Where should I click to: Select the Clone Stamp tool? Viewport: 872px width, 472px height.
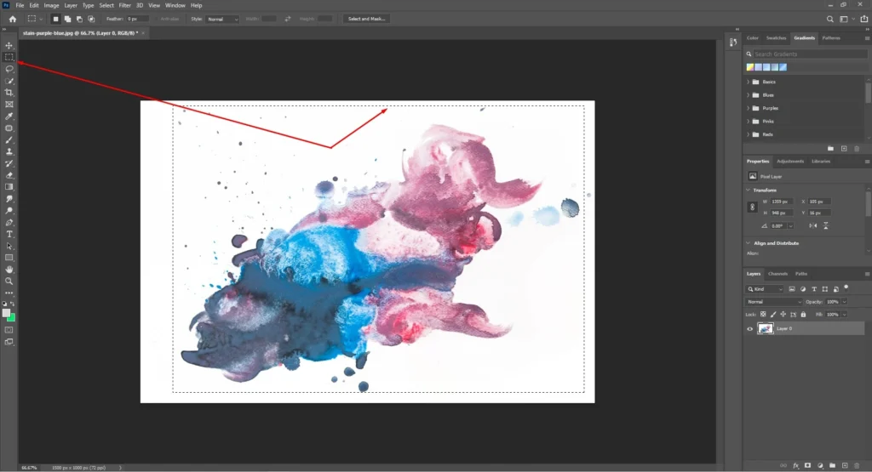[x=9, y=151]
